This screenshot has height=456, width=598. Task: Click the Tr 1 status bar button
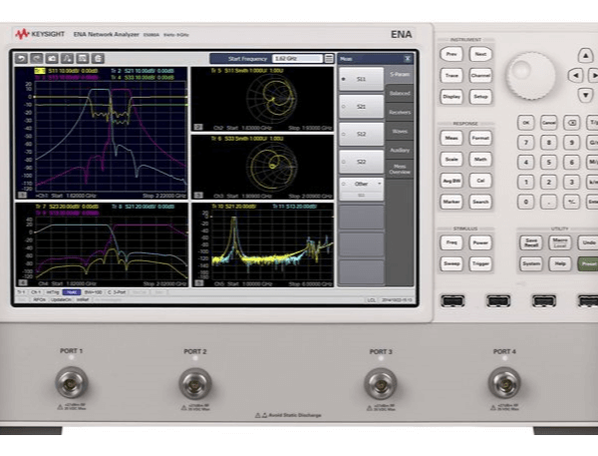[x=21, y=292]
